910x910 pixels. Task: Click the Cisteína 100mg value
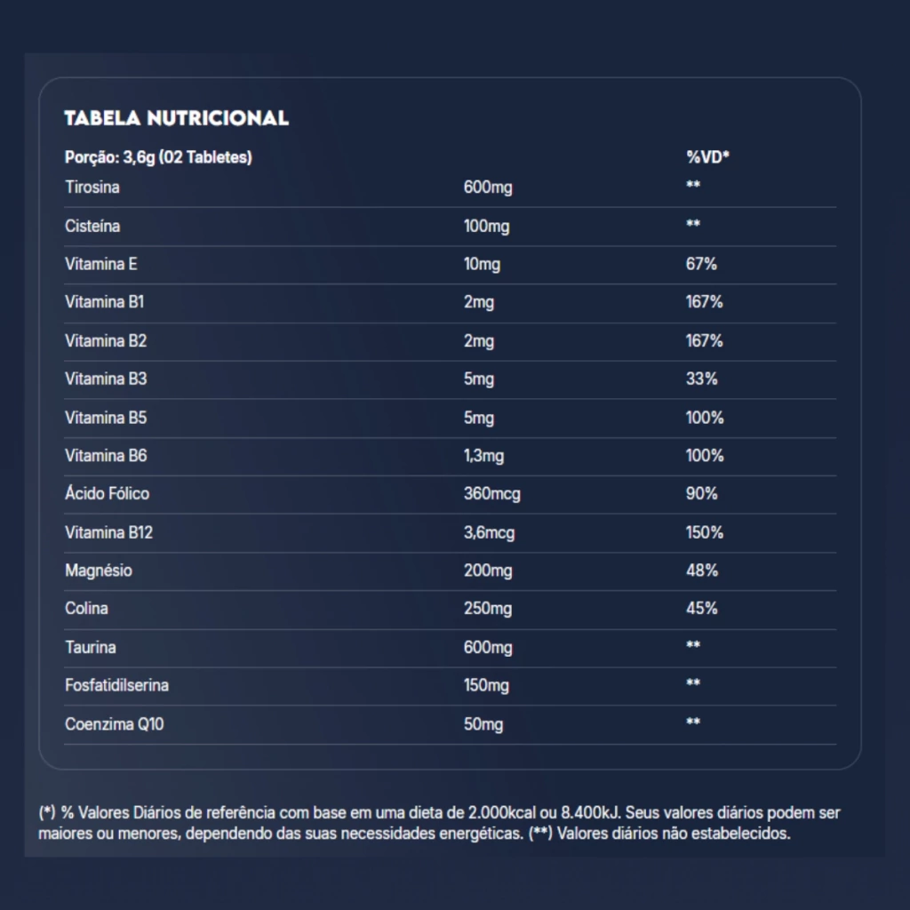coord(486,226)
